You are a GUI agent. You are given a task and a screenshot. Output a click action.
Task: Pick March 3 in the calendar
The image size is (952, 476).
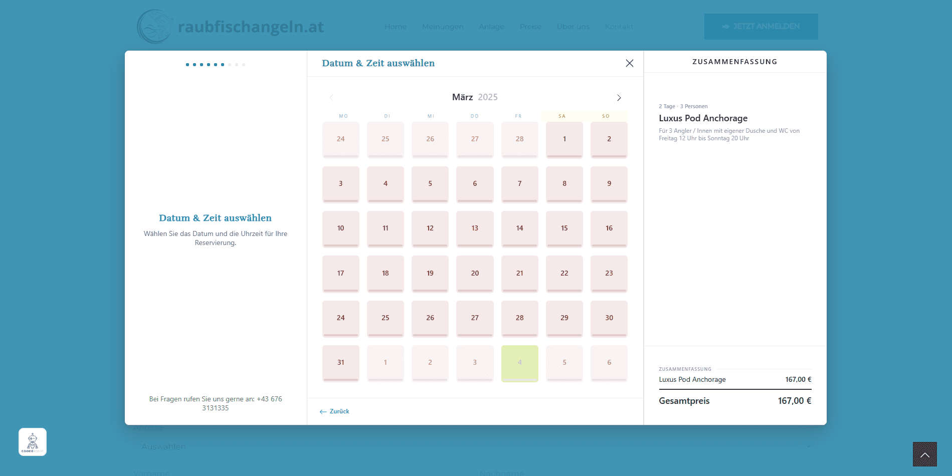coord(341,184)
